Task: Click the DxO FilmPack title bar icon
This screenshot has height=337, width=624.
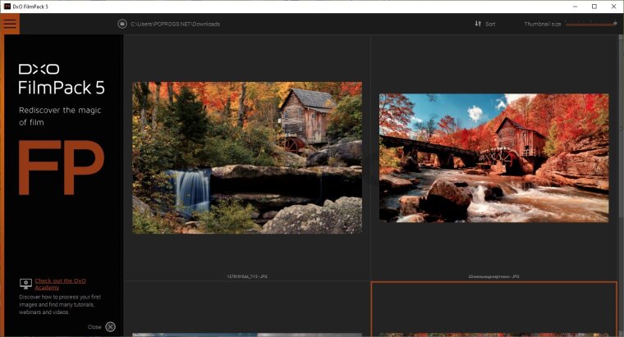Action: click(7, 7)
